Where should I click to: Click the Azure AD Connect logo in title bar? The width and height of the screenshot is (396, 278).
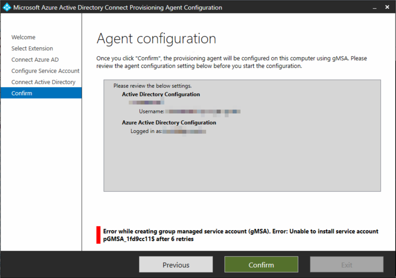[7, 7]
